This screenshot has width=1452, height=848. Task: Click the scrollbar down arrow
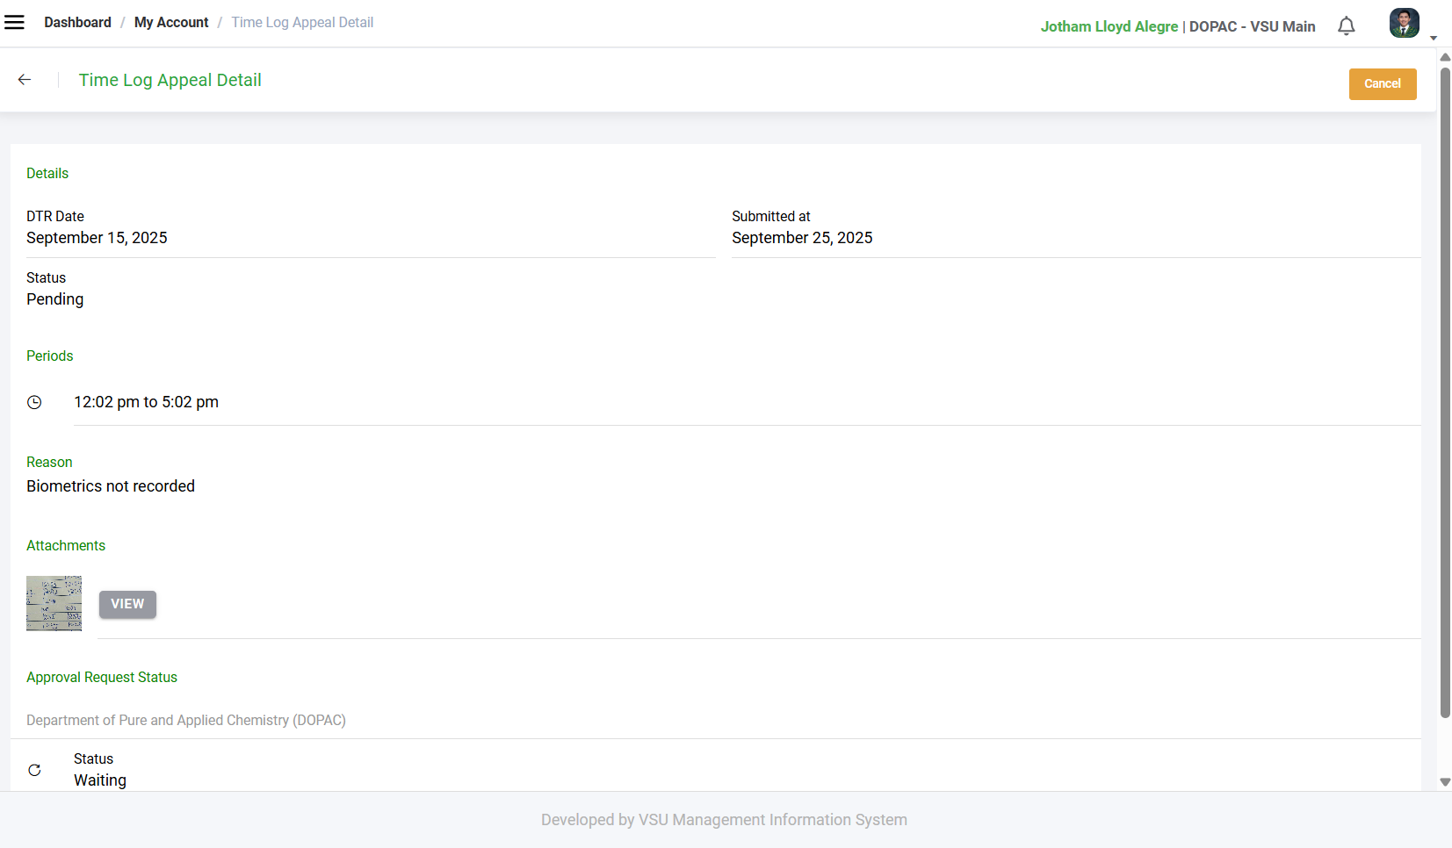click(1445, 782)
